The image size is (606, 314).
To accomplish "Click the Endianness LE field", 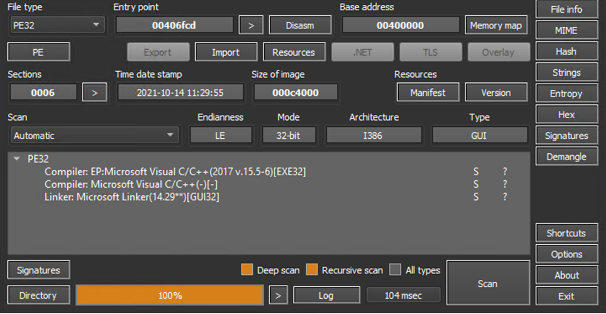I will 221,135.
